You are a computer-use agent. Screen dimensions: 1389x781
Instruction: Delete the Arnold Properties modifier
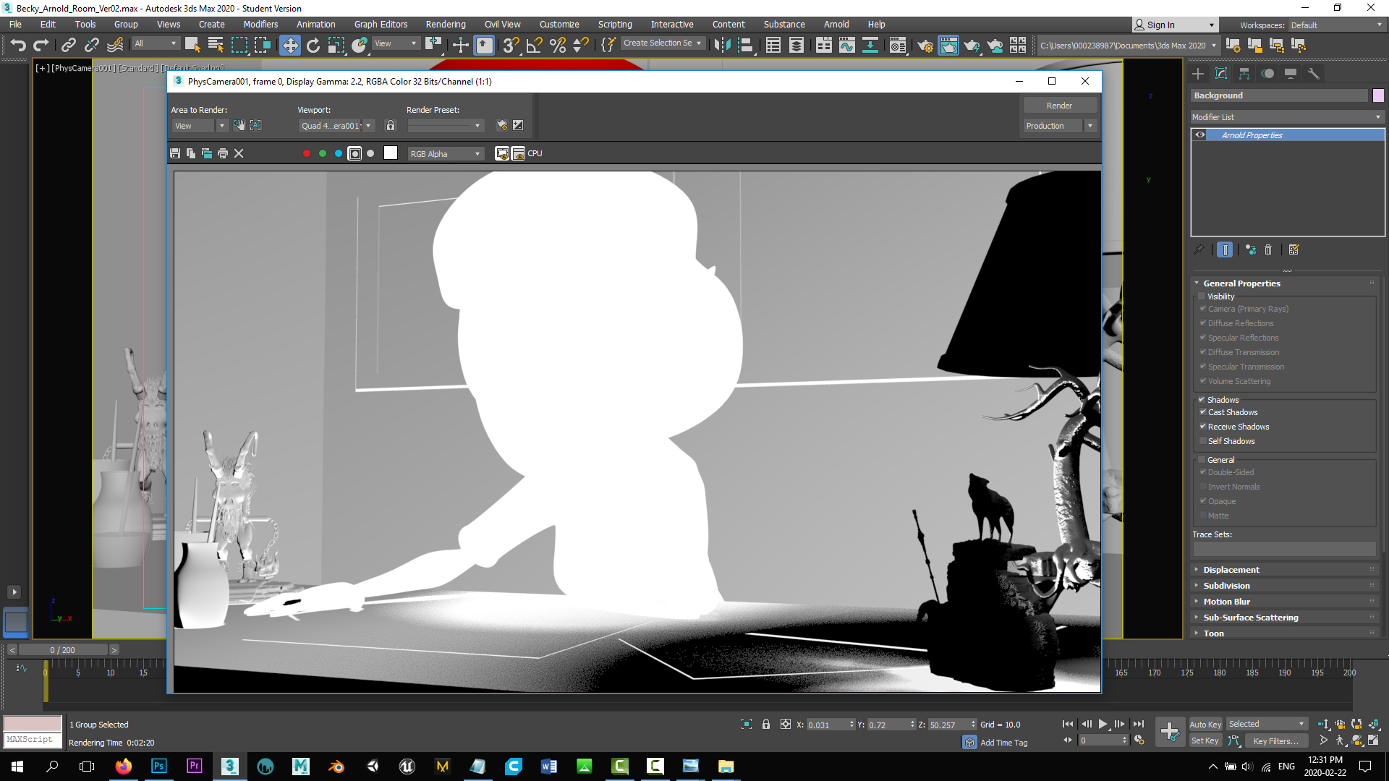coord(1268,249)
